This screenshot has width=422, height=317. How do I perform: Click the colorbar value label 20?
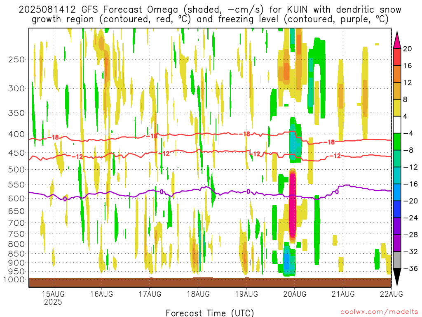point(408,49)
